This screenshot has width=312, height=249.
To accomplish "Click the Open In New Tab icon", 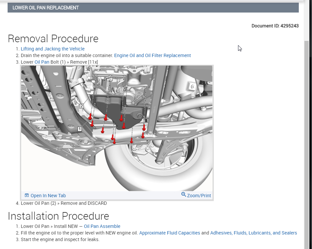I will 27,195.
